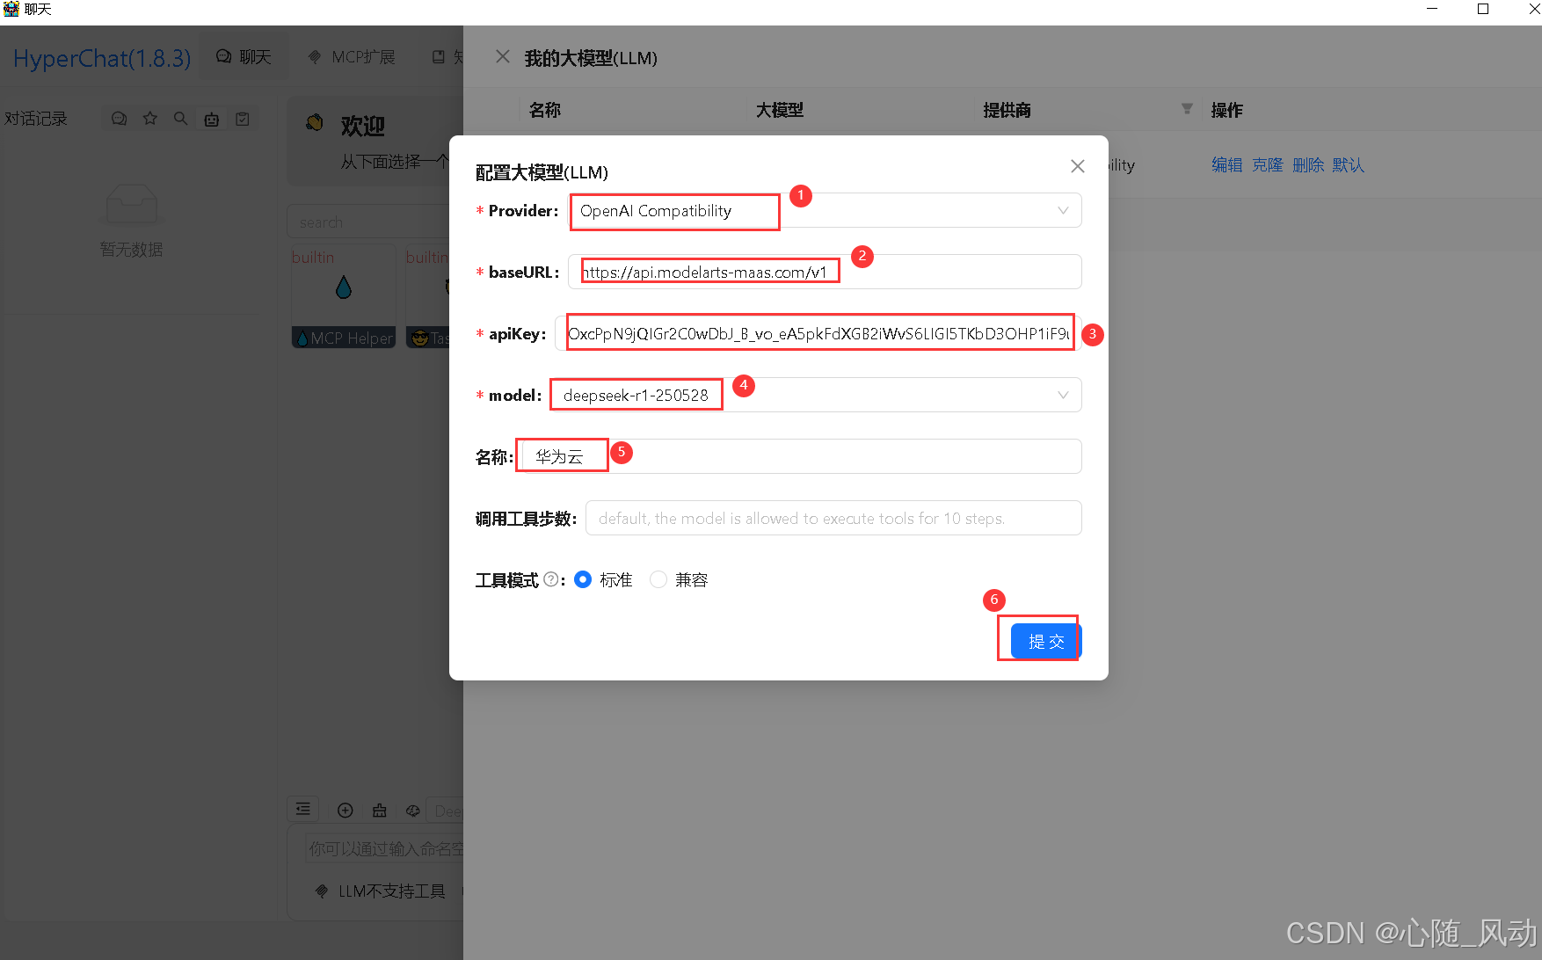The image size is (1542, 960).
Task: Click the robot agent icon in 对话记录 toolbar
Action: [212, 119]
